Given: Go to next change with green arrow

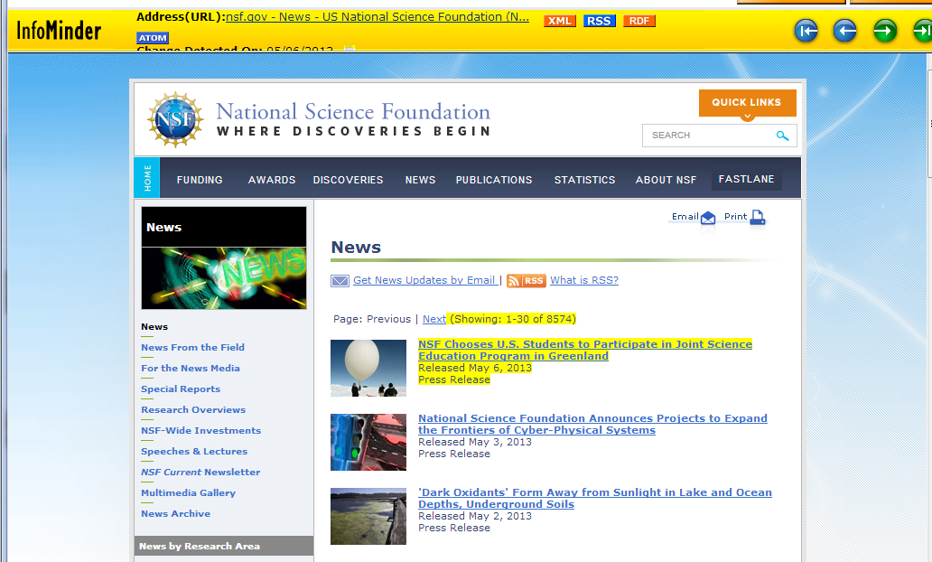Looking at the screenshot, I should point(884,32).
